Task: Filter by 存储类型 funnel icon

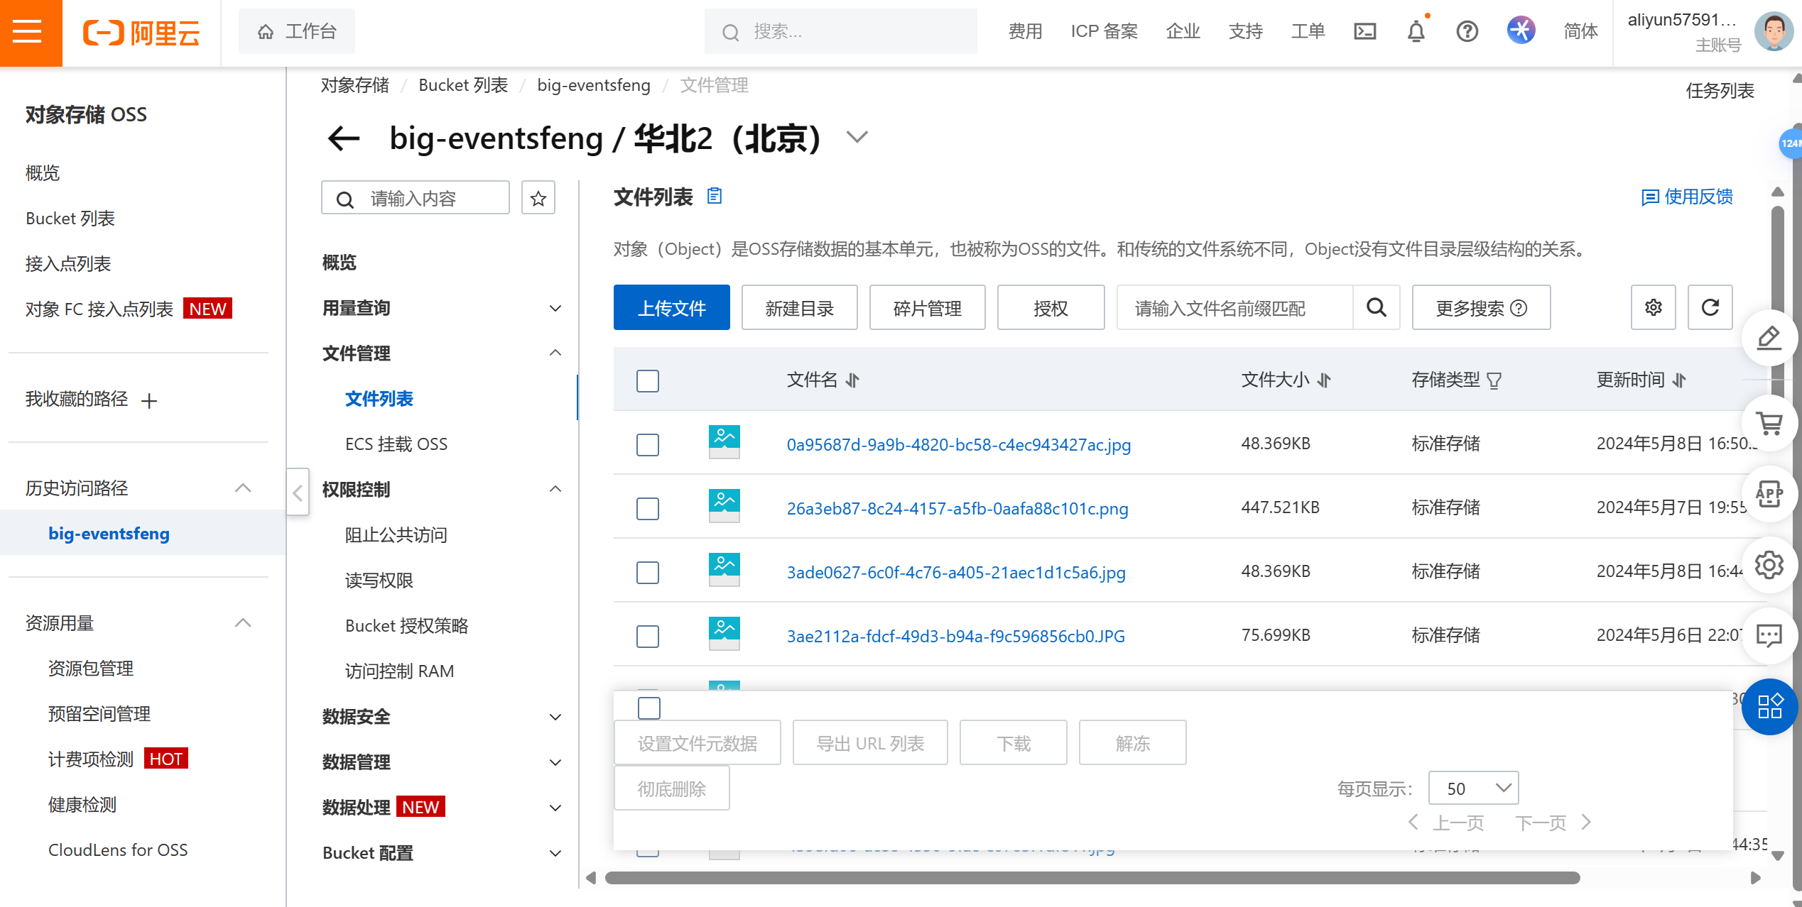Action: 1494,380
